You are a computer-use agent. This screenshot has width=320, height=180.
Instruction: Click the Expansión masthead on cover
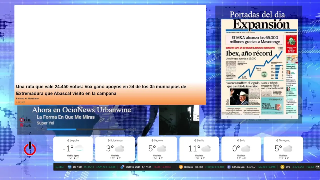(x=261, y=25)
